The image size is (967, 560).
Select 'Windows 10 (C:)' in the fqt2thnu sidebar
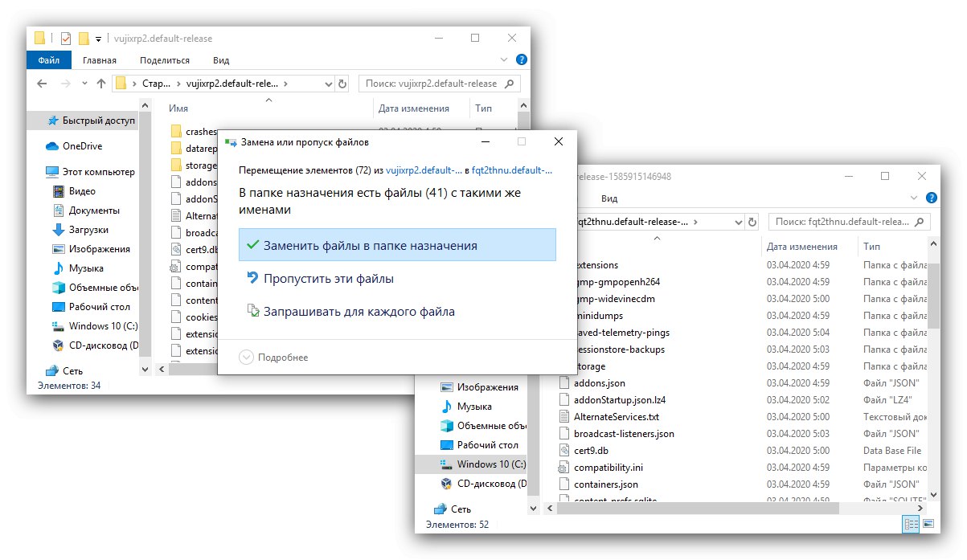pos(482,464)
